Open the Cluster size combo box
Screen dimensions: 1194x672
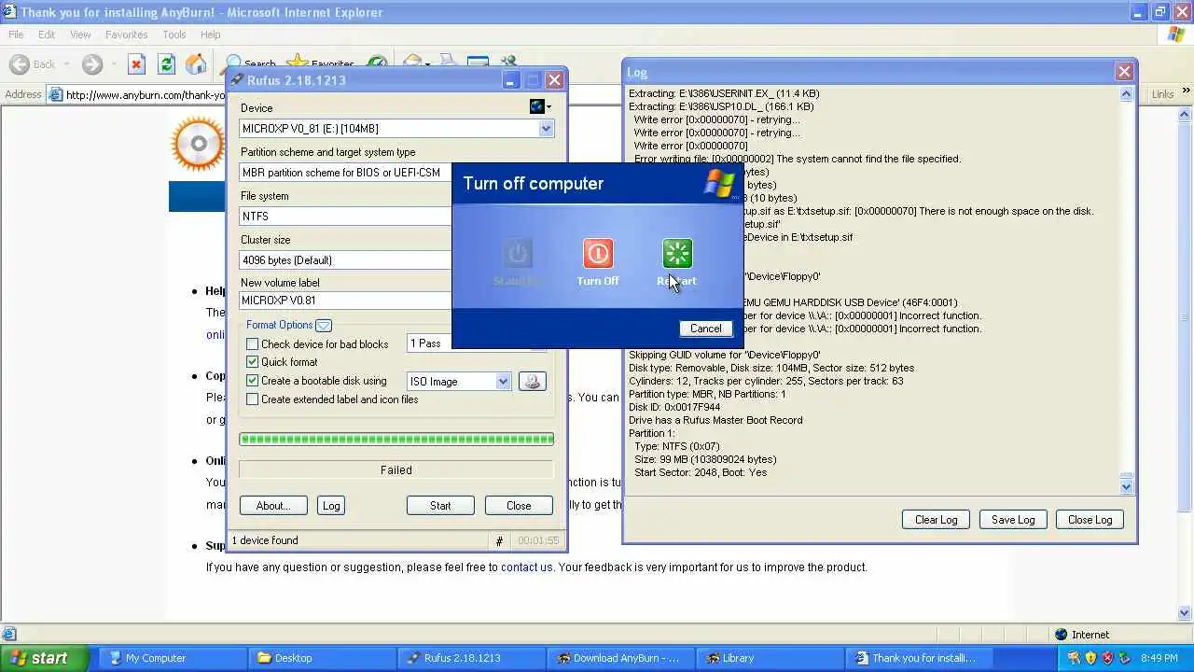[345, 260]
